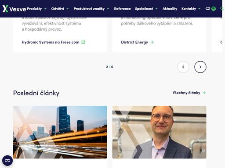225x168 pixels.
Task: Expand Produktové značky dropdown
Action: [108, 9]
